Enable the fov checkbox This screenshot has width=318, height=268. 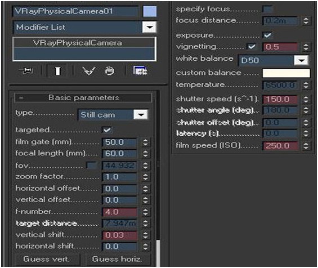[91, 165]
